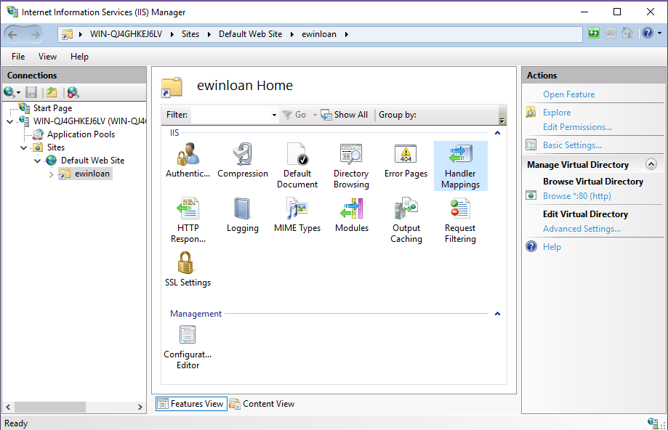668x430 pixels.
Task: Collapse the Default Web Site node
Action: [x=38, y=161]
